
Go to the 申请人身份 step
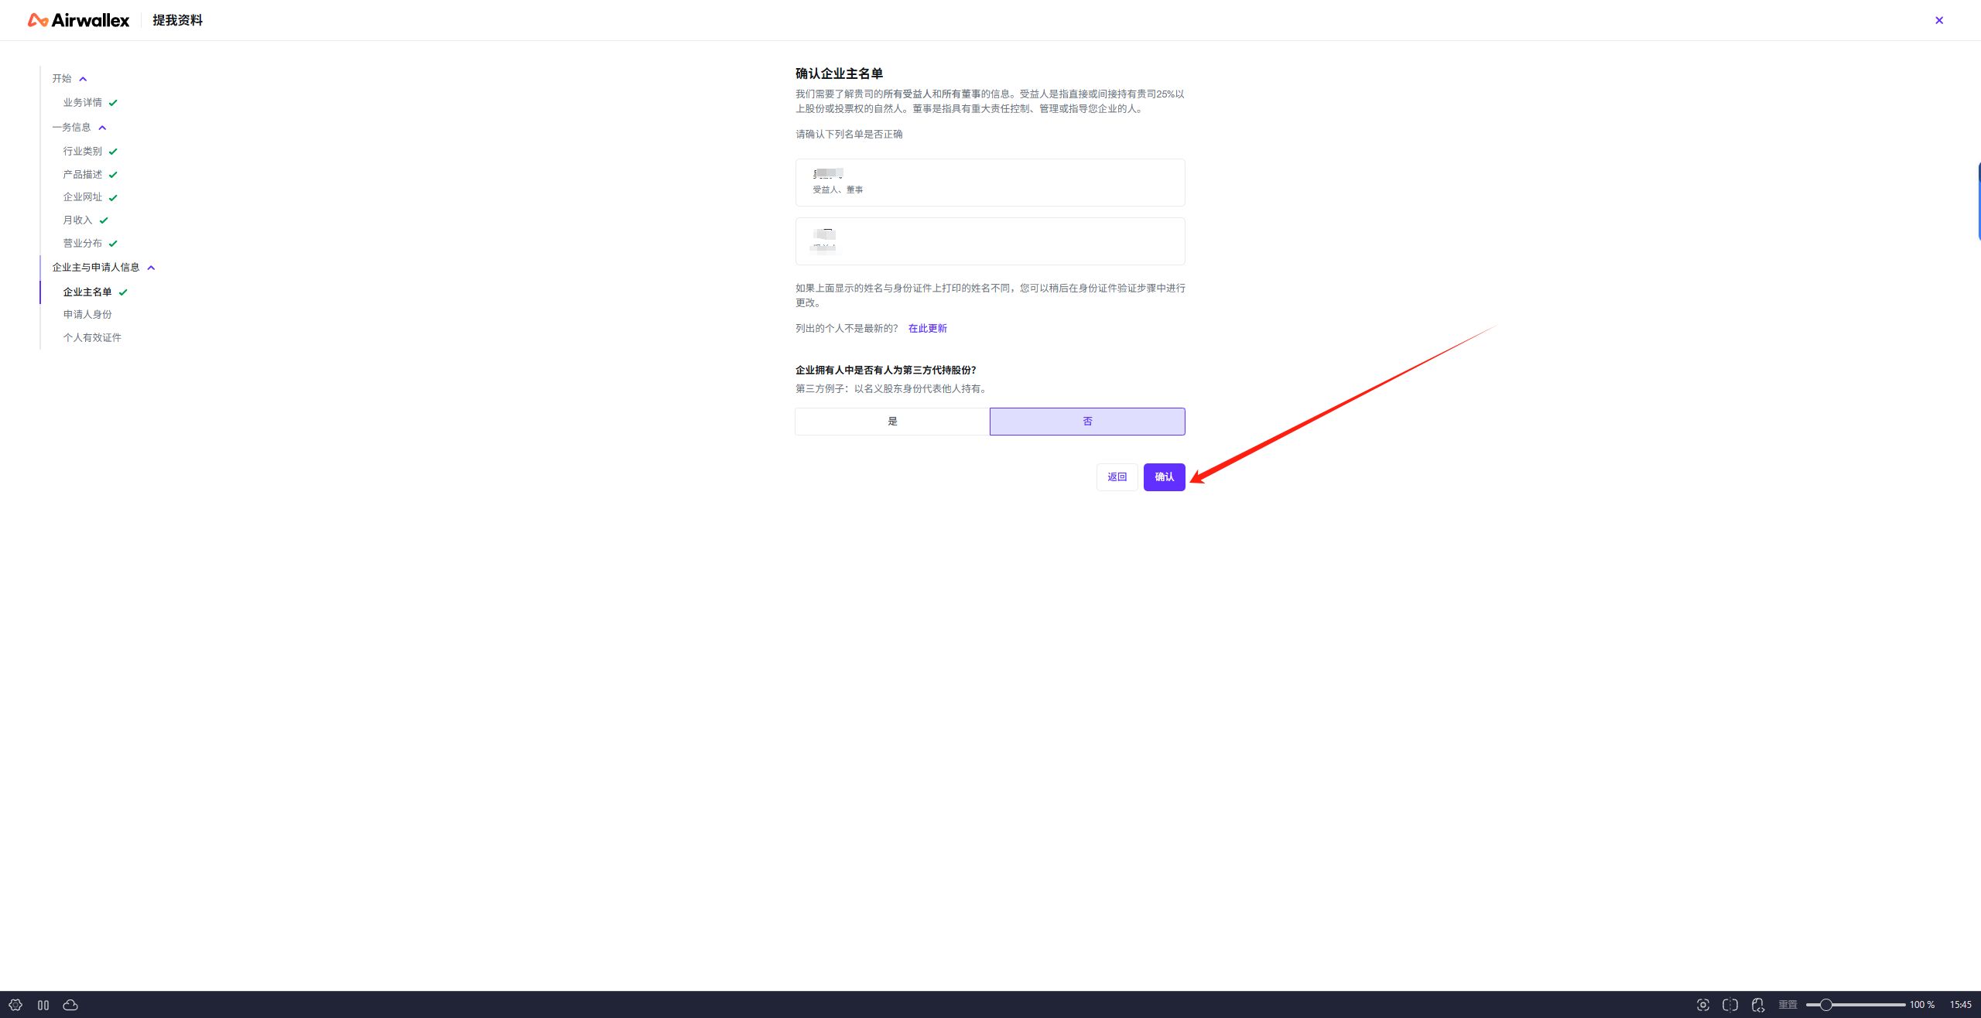pyautogui.click(x=87, y=315)
